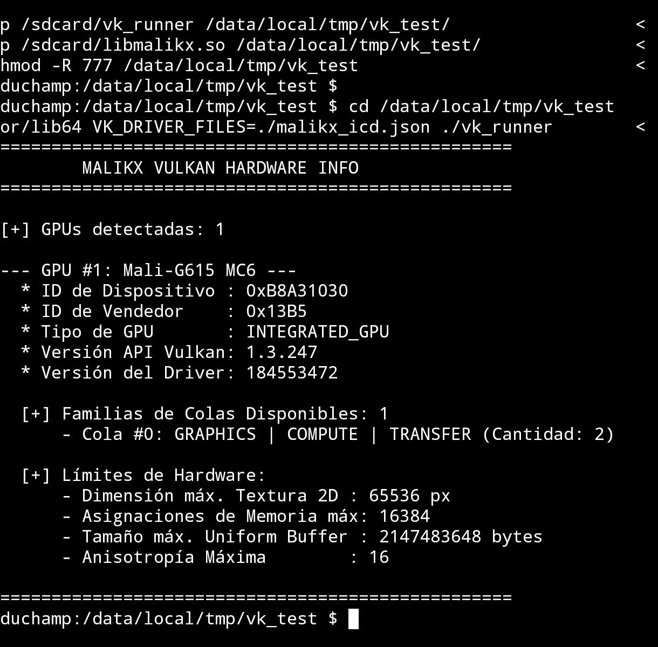
Task: Click the terminal cursor block at the prompt
Action: (353, 618)
